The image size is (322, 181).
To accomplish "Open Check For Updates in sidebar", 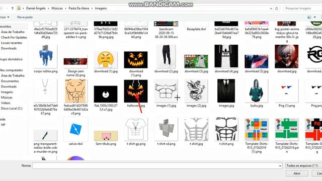I will click(x=14, y=38).
